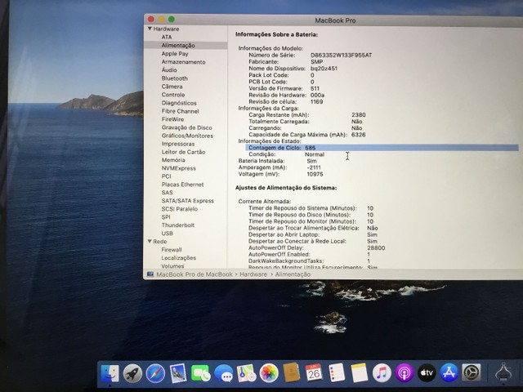
Task: Open Apple TV app in dock
Action: 427,372
